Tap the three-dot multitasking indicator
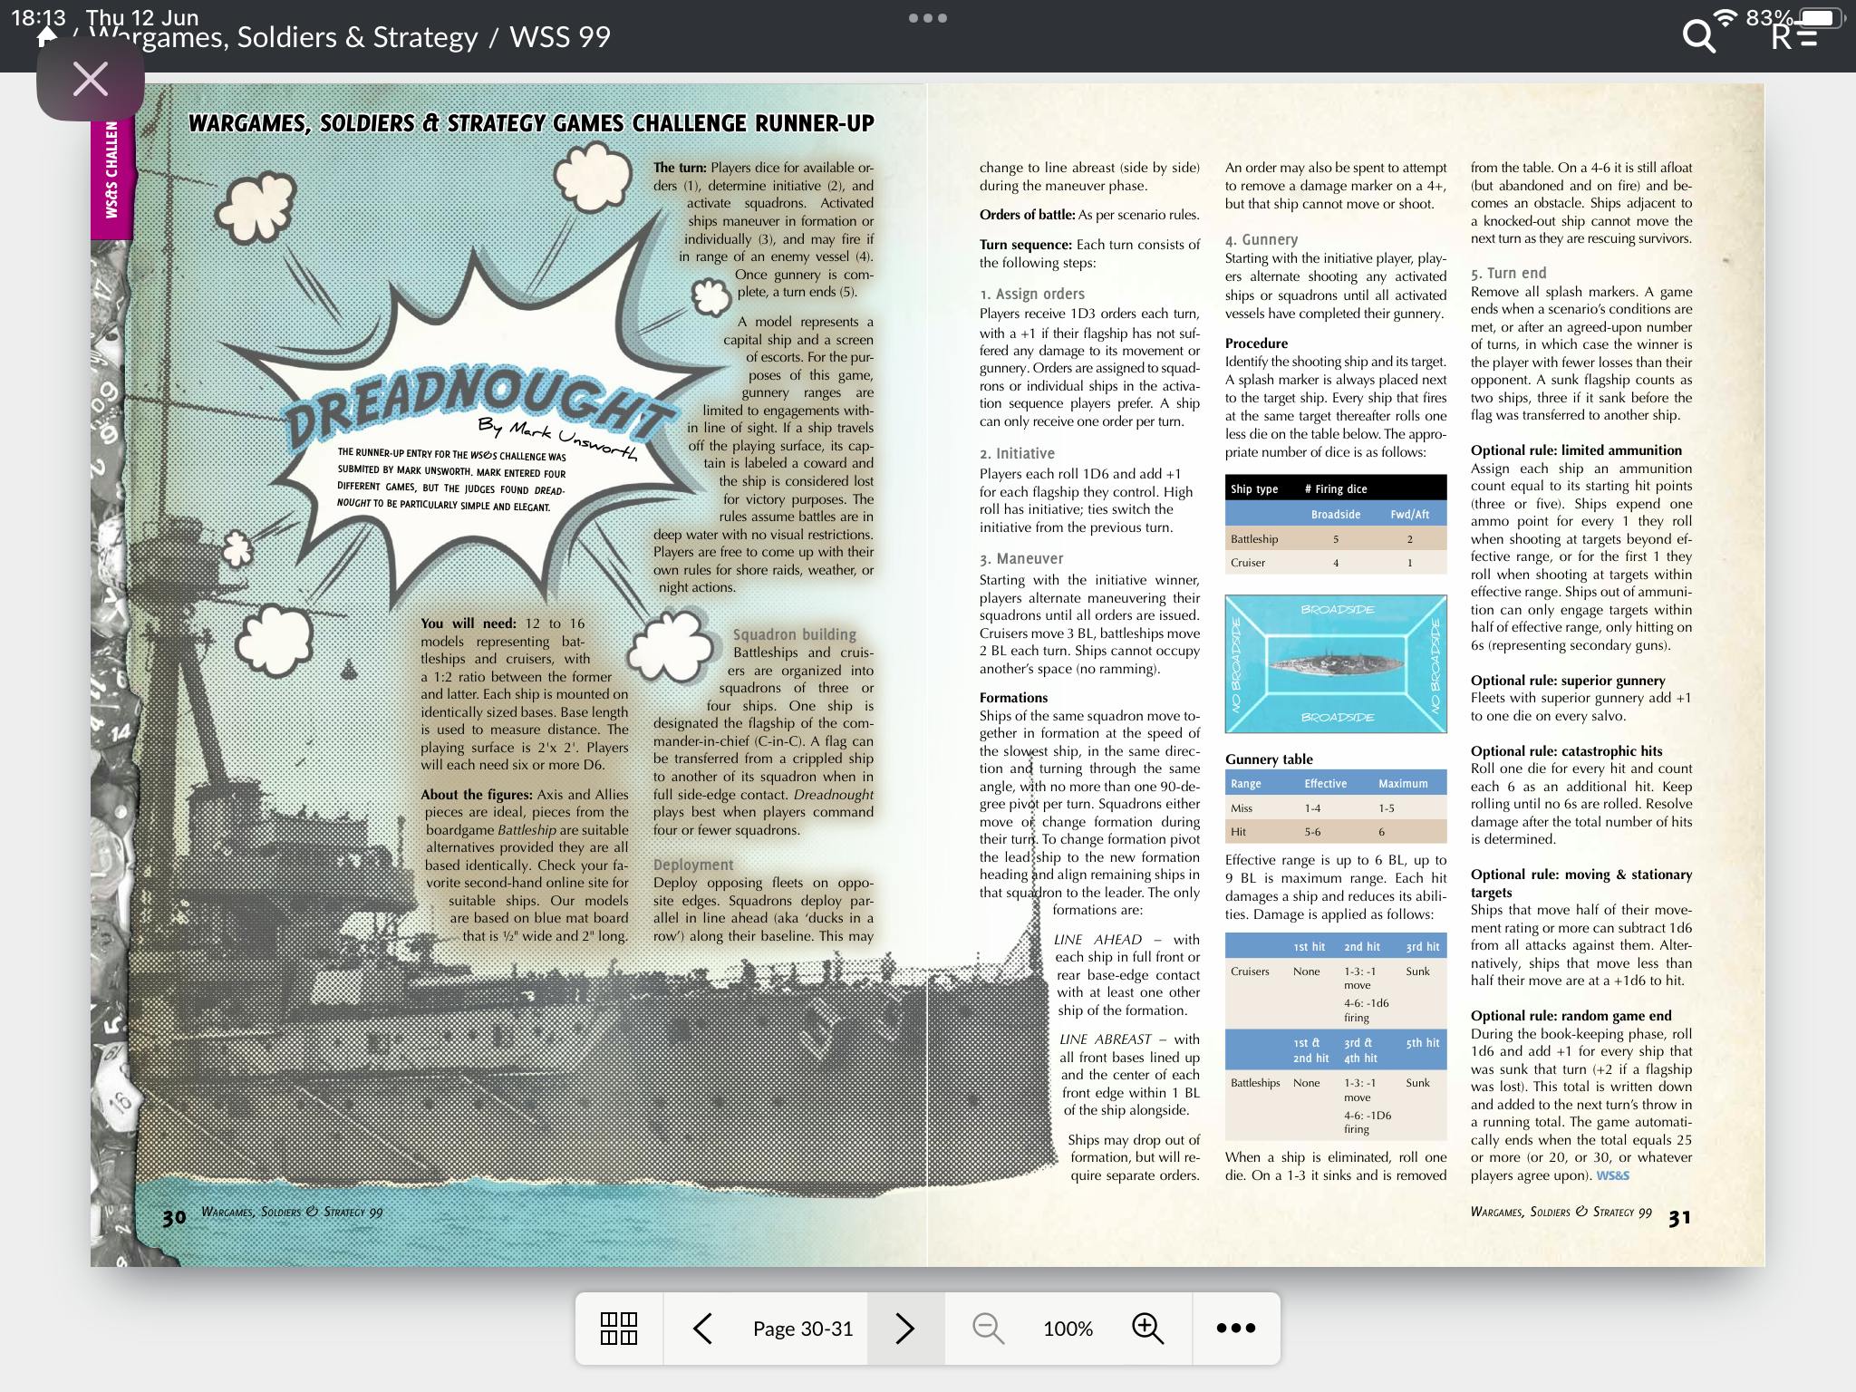Screen dimensions: 1856x1392 (928, 17)
